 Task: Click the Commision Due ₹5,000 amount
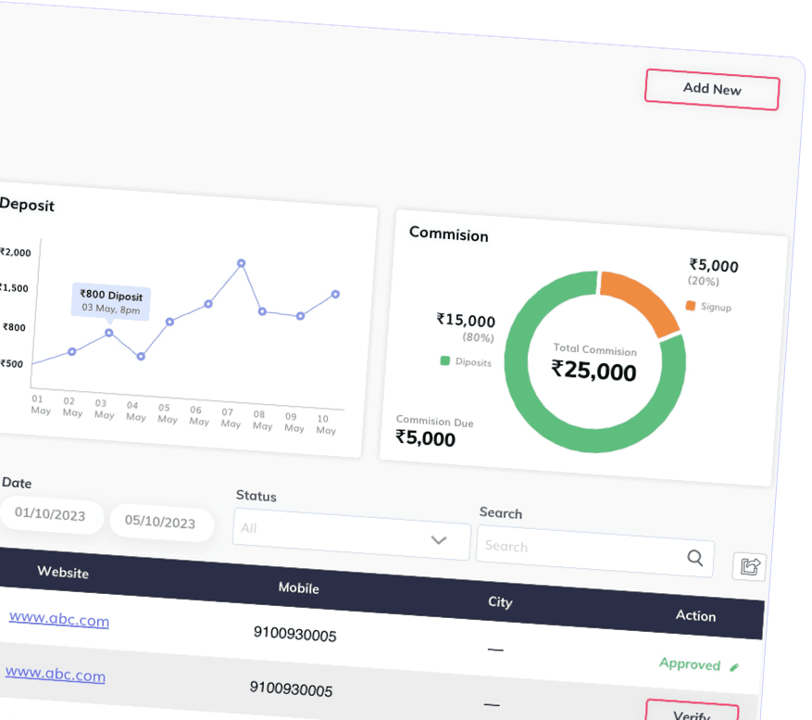tap(425, 438)
